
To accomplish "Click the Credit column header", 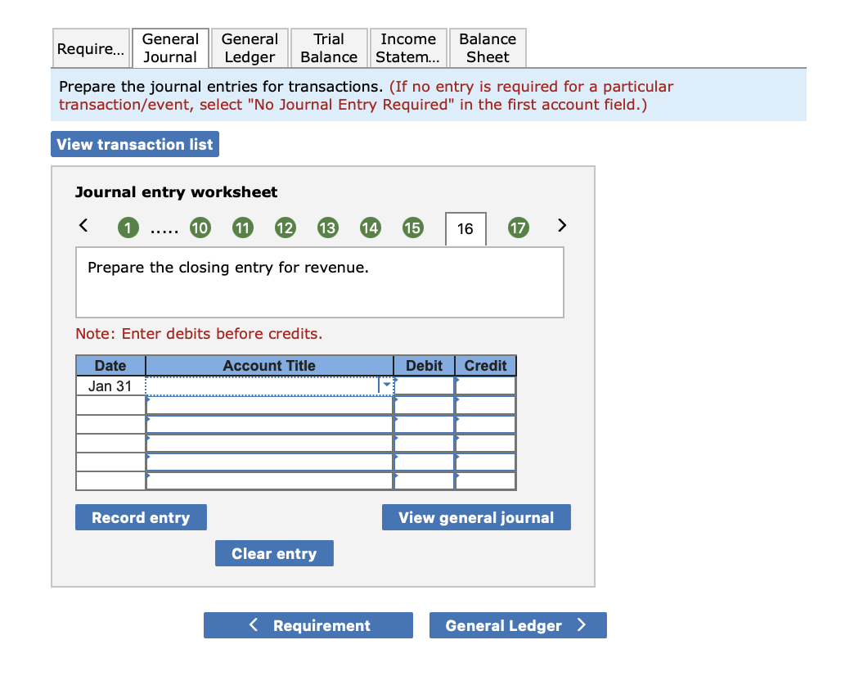I will pos(485,366).
